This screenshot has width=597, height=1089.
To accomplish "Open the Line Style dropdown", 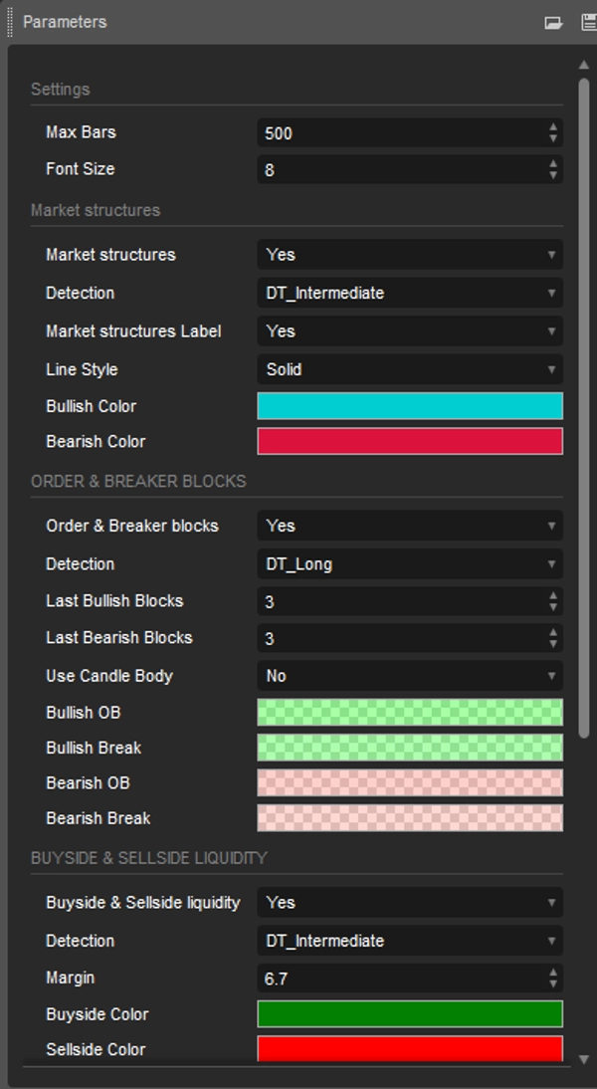I will coord(409,369).
